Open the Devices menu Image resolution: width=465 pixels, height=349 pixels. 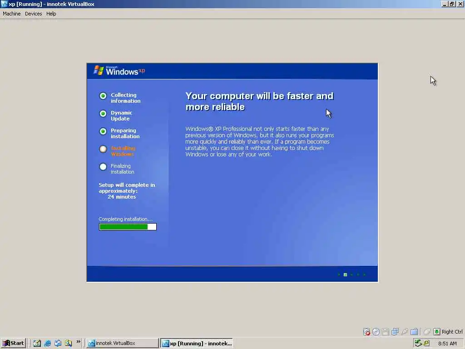point(34,14)
